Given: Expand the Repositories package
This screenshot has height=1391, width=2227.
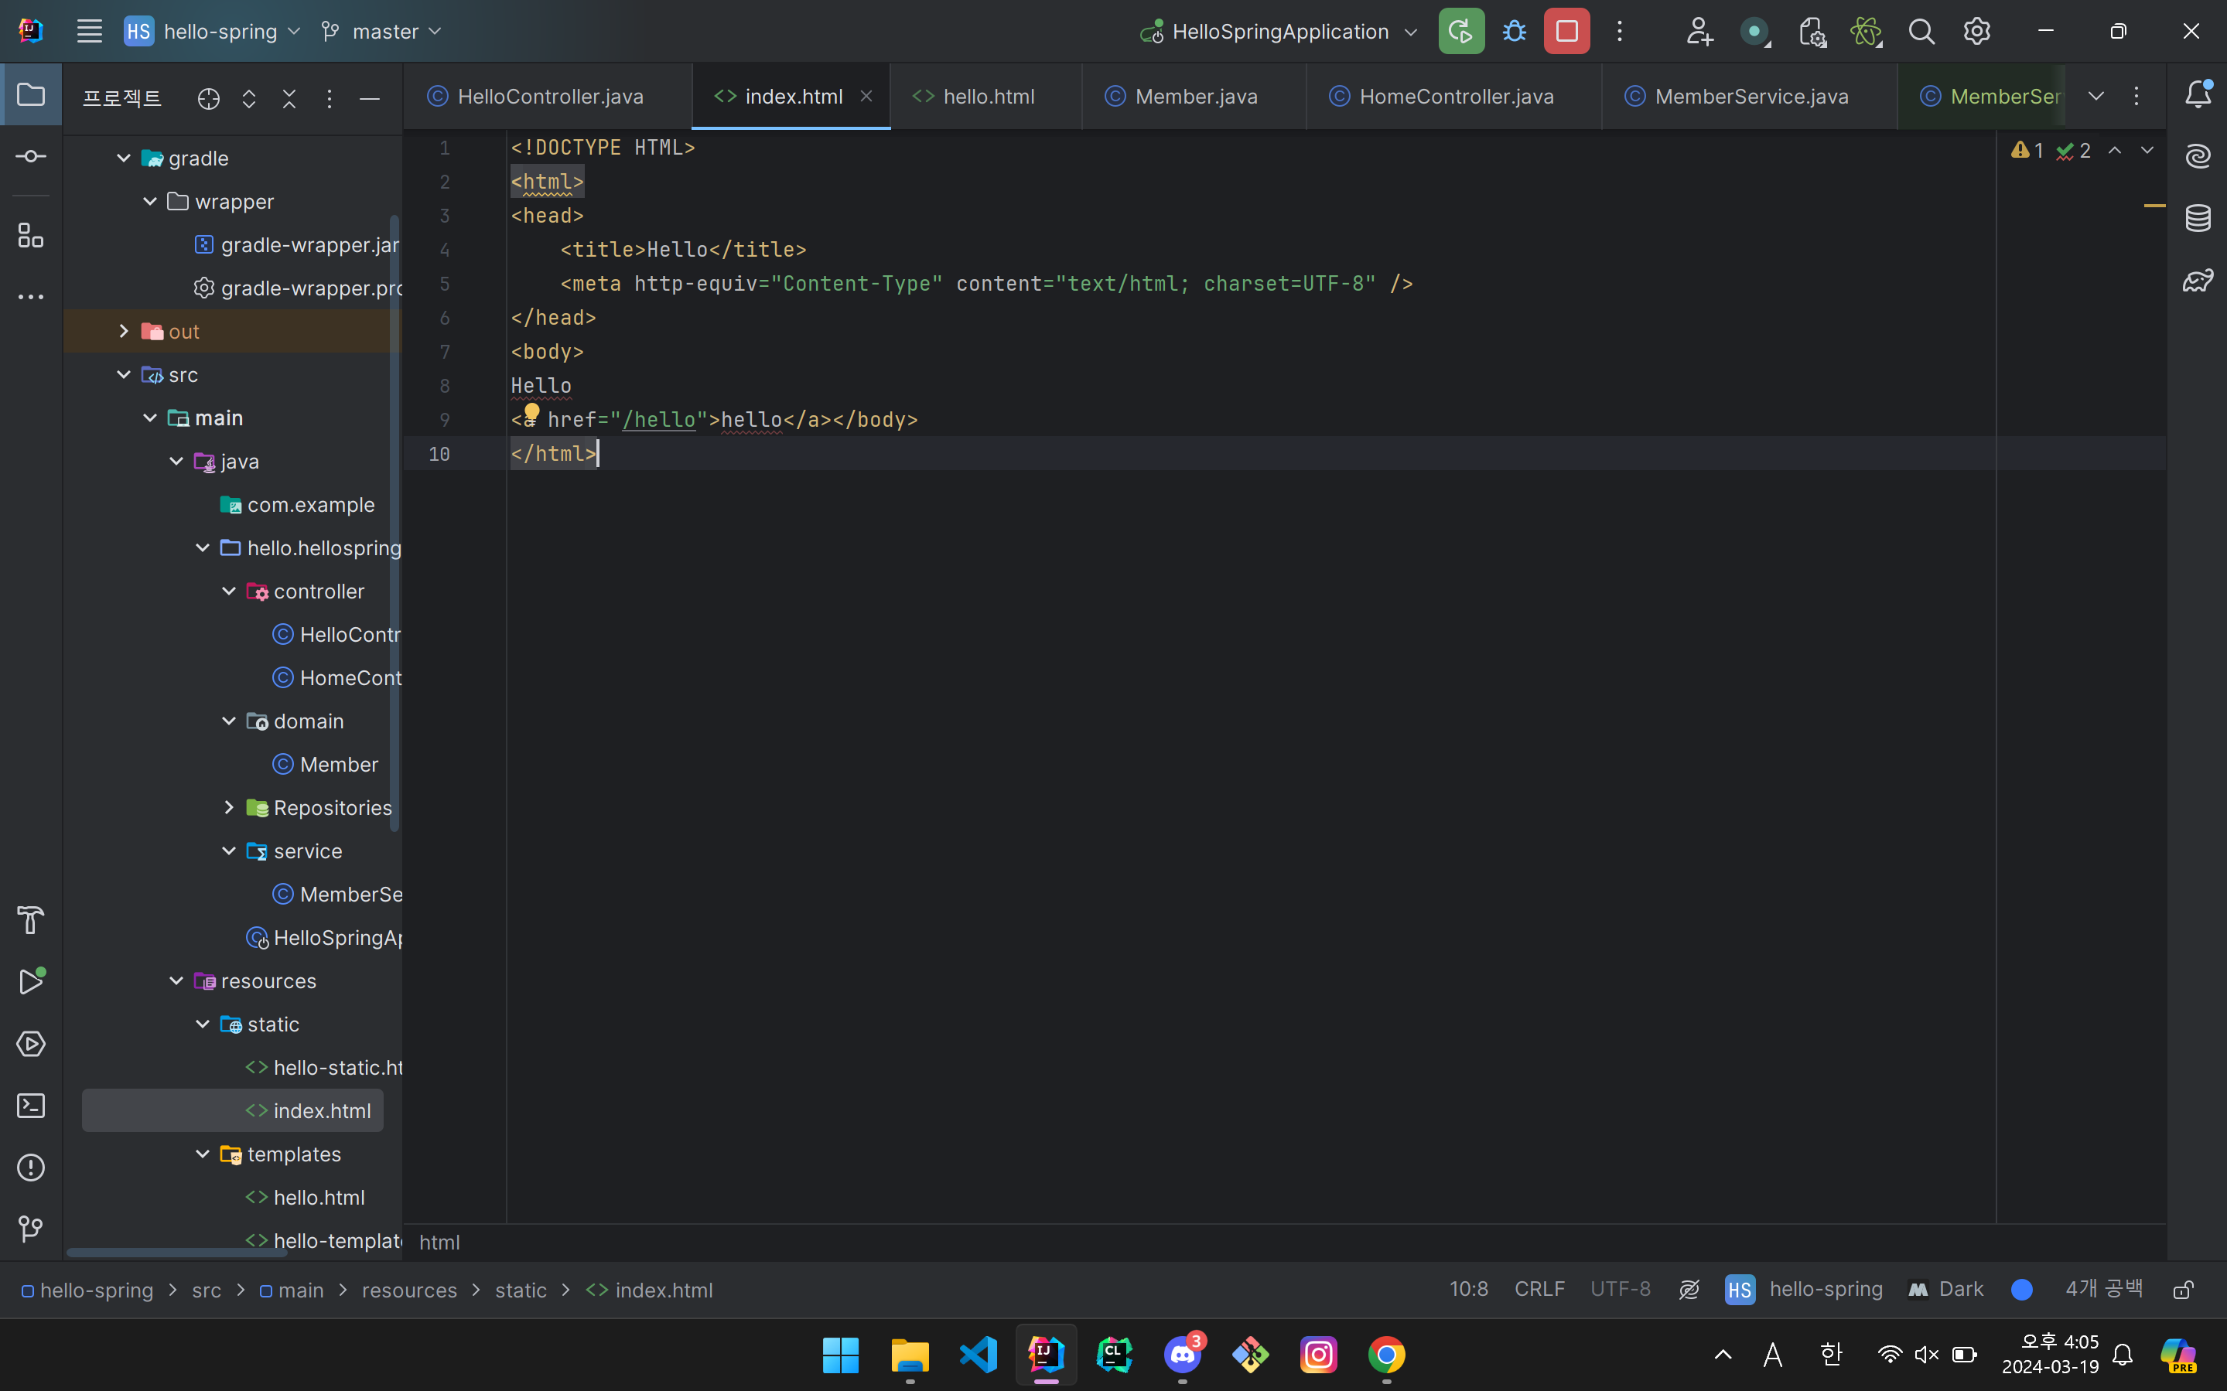Looking at the screenshot, I should pos(229,806).
